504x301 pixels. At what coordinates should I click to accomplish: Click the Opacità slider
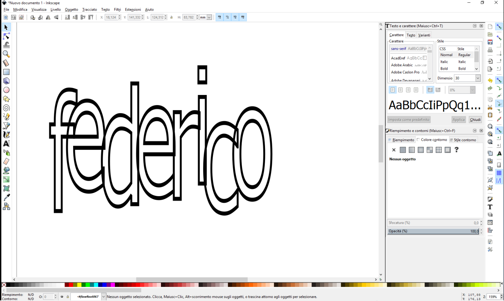[434, 231]
